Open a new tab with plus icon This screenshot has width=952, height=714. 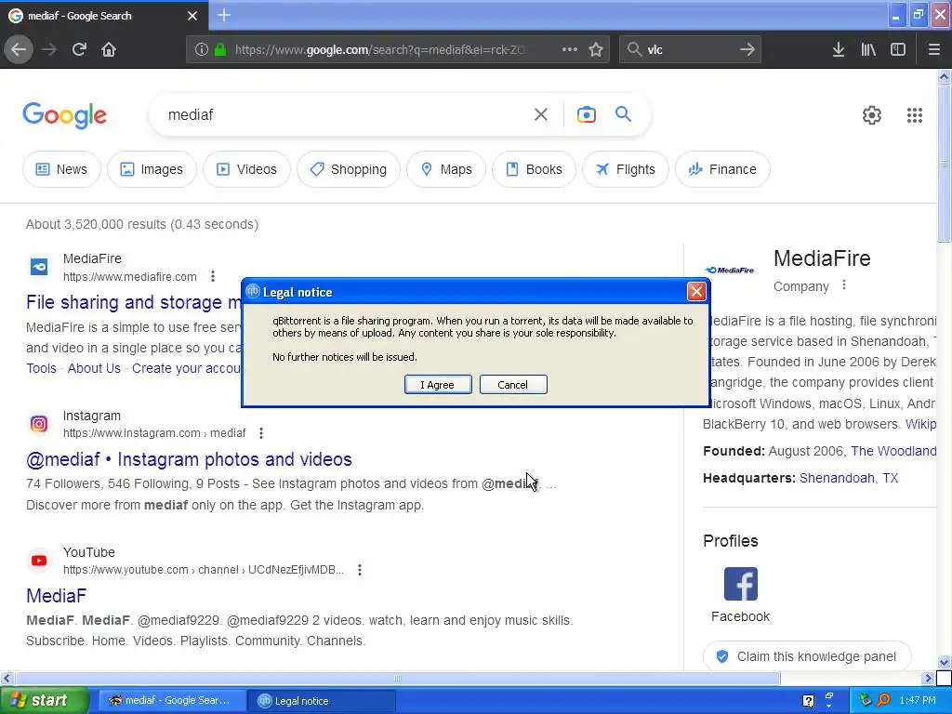[x=224, y=15]
